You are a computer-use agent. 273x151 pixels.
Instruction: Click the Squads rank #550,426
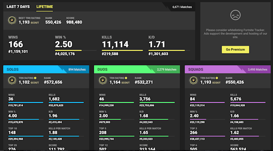coord(235,82)
